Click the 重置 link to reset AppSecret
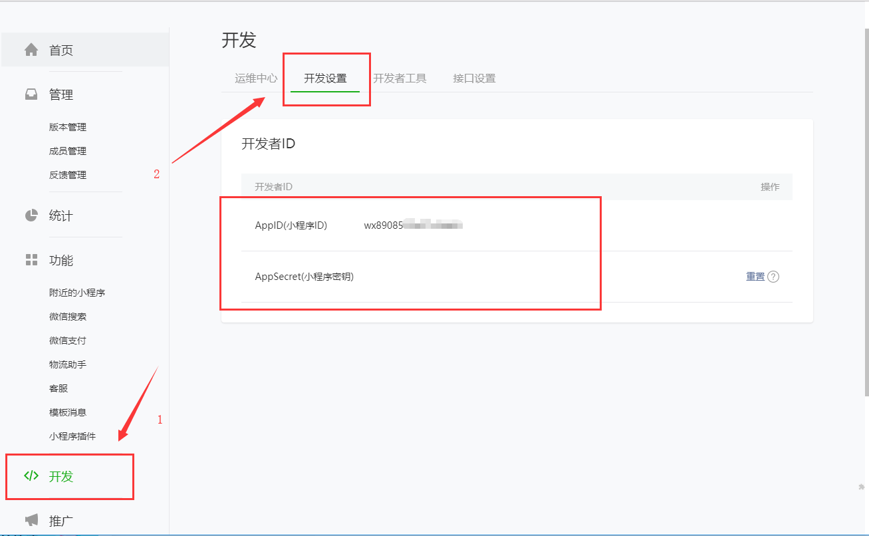 755,277
